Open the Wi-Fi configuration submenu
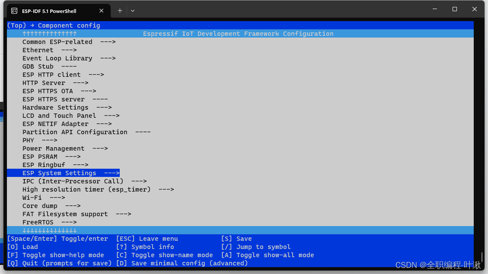 [x=31, y=198]
